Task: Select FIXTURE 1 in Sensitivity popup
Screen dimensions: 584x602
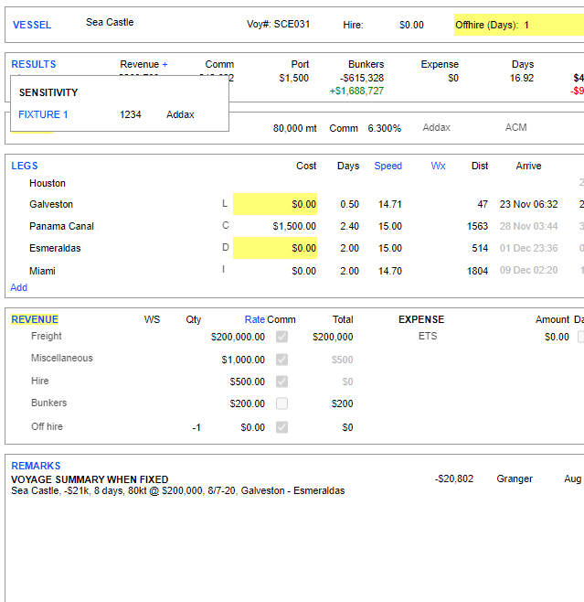Action: coord(43,114)
